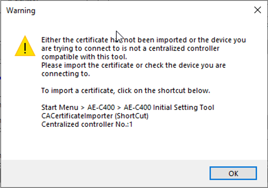
Task: Click the yellow warning triangle icon
Action: [x=25, y=46]
